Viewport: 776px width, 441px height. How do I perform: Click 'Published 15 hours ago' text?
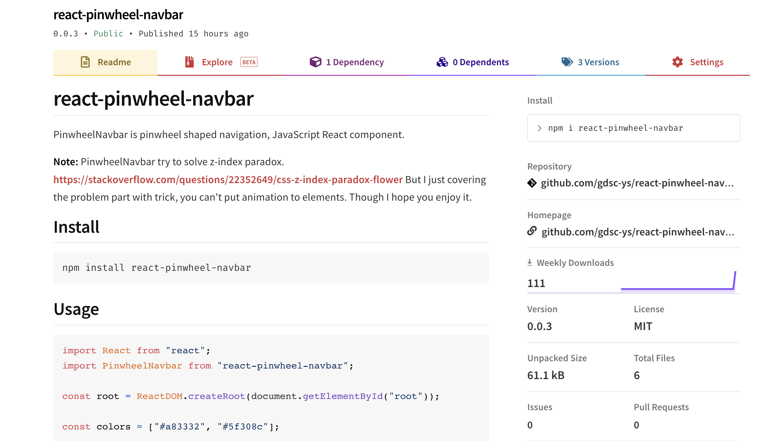click(194, 34)
